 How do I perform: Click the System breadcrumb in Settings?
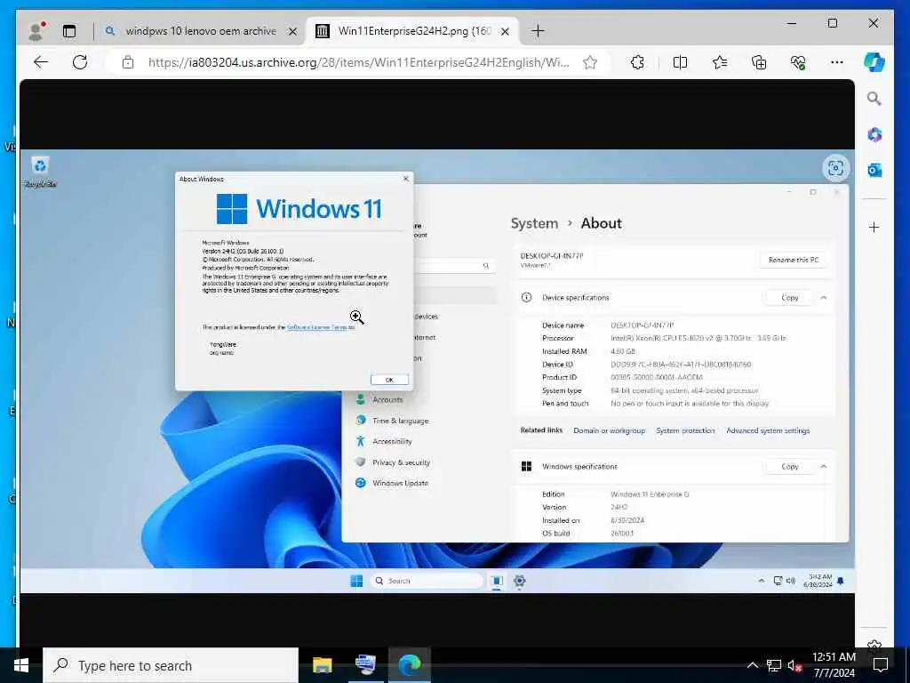(x=534, y=223)
